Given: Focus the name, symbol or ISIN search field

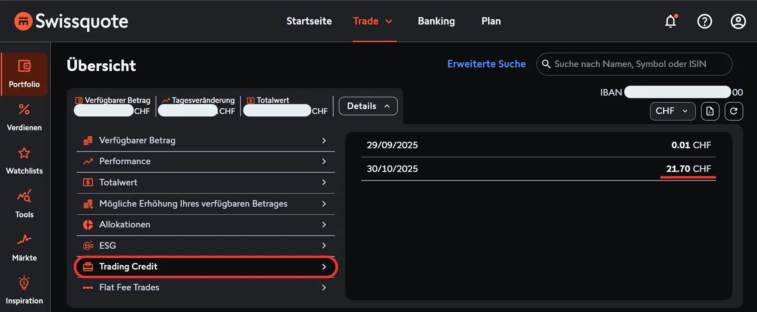Looking at the screenshot, I should pos(634,64).
